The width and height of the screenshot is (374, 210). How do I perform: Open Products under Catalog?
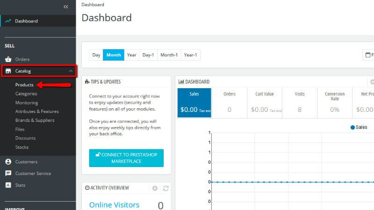pyautogui.click(x=24, y=85)
